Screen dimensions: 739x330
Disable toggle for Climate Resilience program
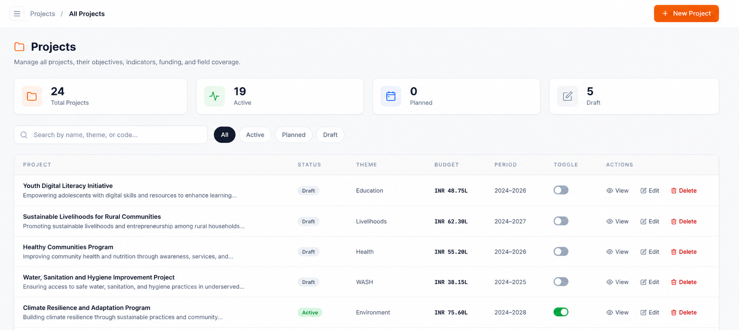(x=561, y=312)
